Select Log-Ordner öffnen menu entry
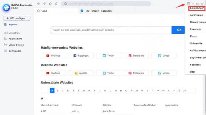This screenshot has height=115, width=206. 198,57
